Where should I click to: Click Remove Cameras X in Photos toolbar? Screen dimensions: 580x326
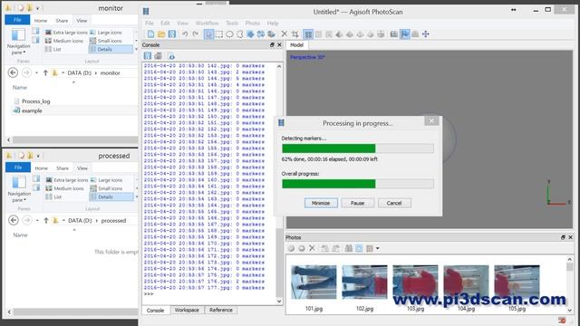tap(312, 248)
